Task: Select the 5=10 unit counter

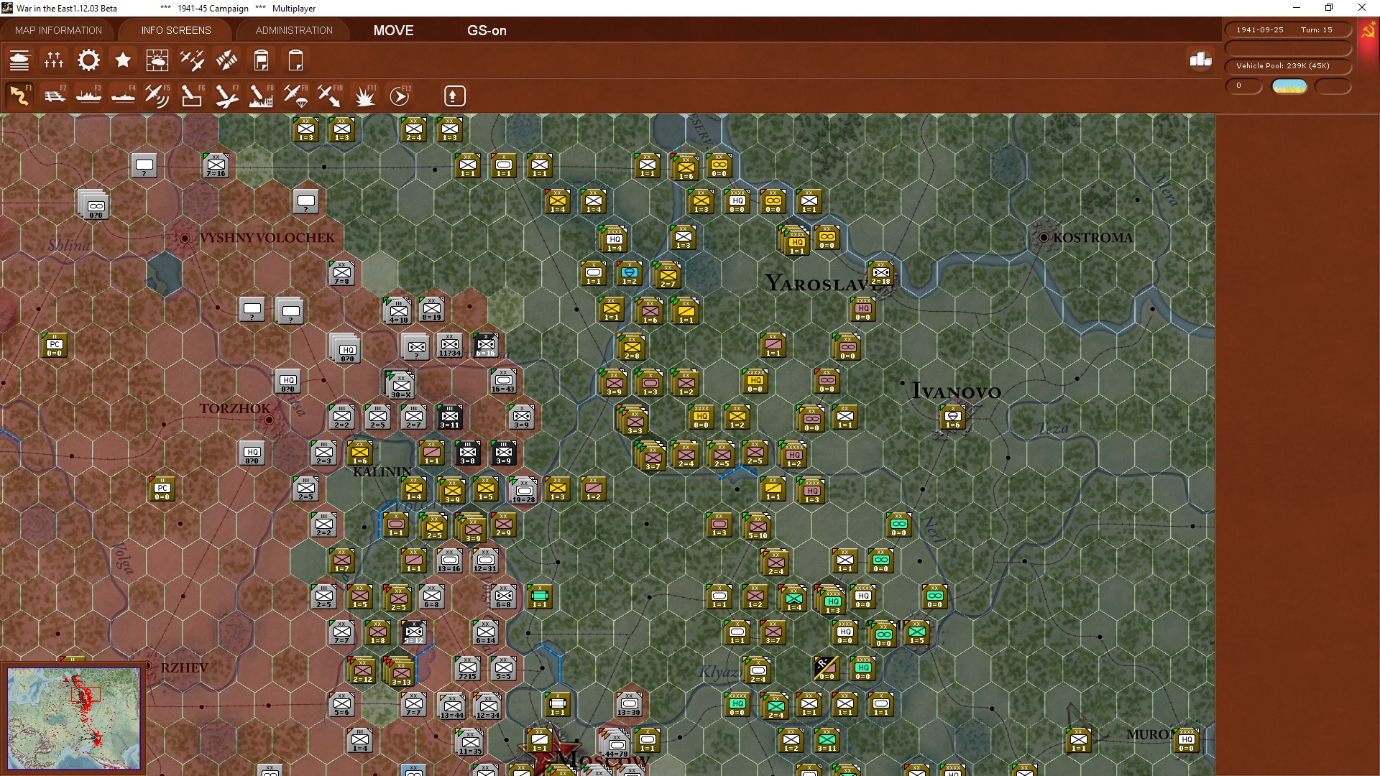Action: (758, 527)
